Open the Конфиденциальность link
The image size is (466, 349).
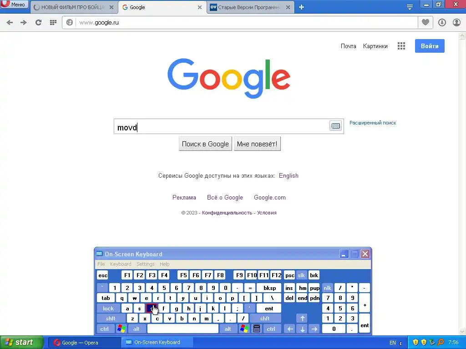[x=227, y=213]
